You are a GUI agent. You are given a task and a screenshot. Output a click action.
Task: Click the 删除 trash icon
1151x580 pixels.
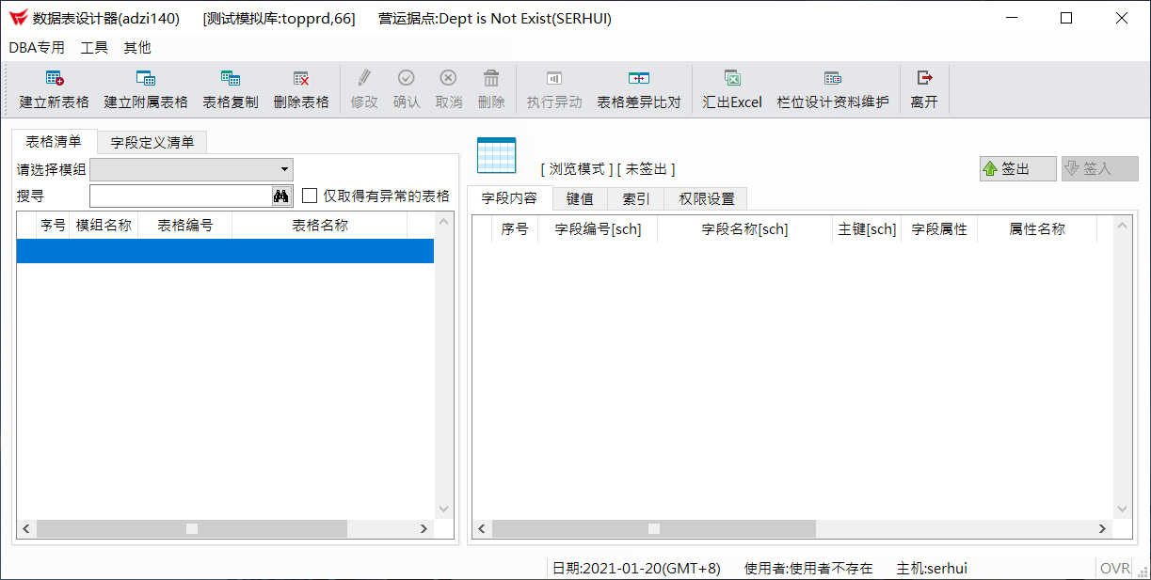point(491,78)
